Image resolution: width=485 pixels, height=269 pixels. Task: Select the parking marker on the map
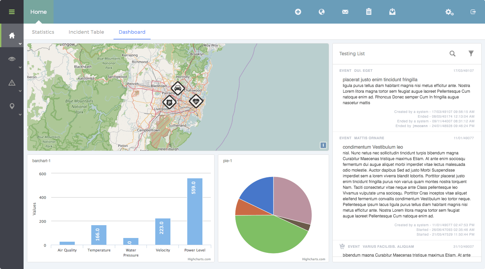click(169, 102)
